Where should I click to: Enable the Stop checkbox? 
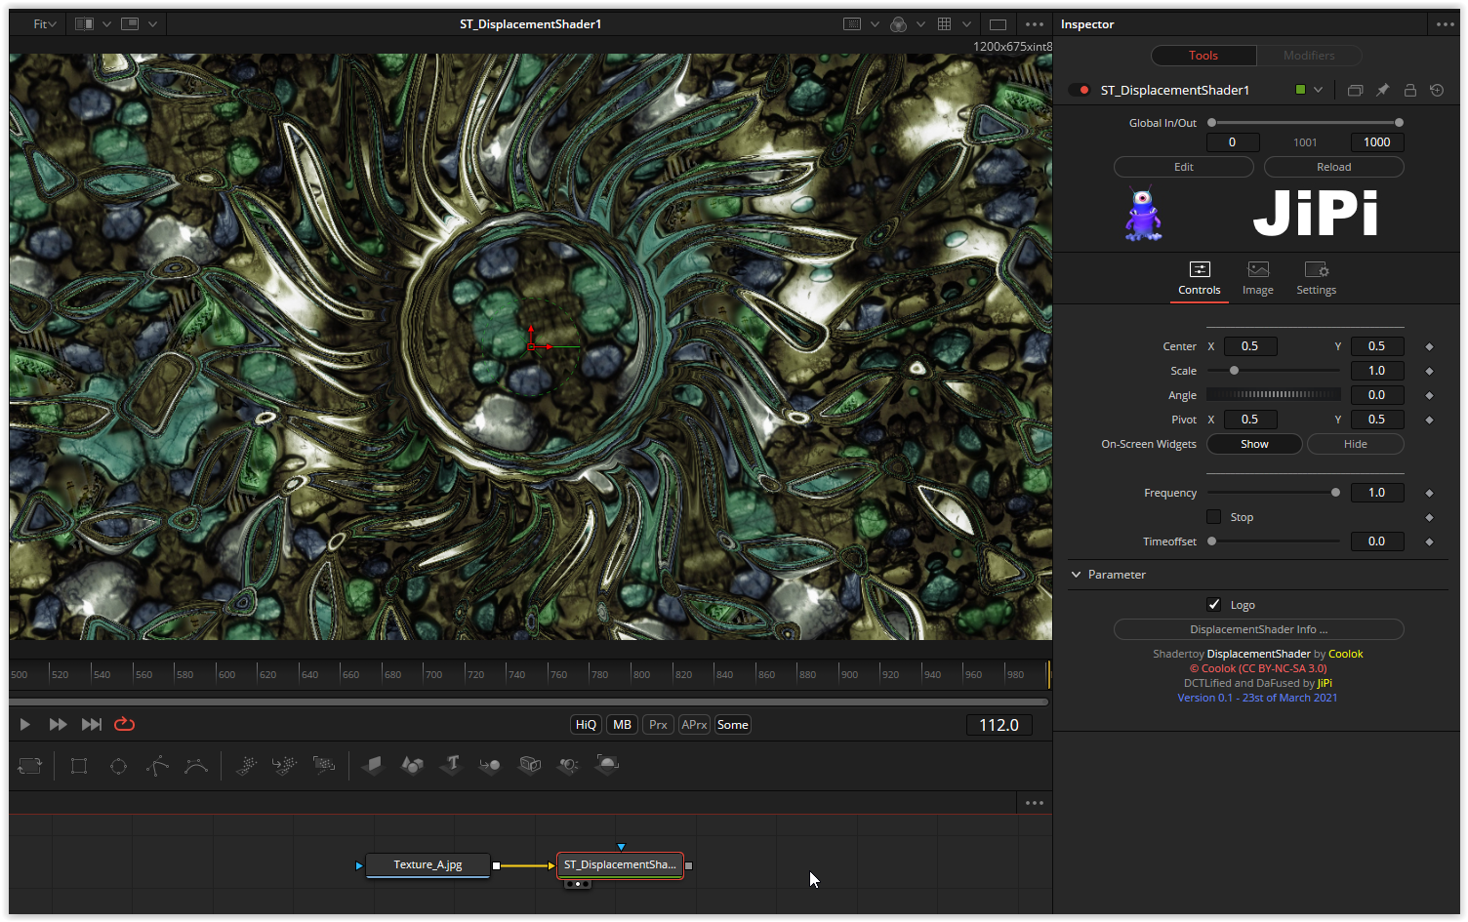click(x=1213, y=516)
